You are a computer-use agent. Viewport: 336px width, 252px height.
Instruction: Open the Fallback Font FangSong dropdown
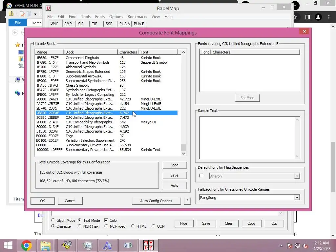tap(297, 198)
